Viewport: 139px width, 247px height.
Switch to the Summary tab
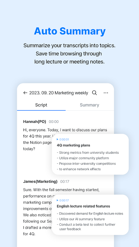coord(89,105)
